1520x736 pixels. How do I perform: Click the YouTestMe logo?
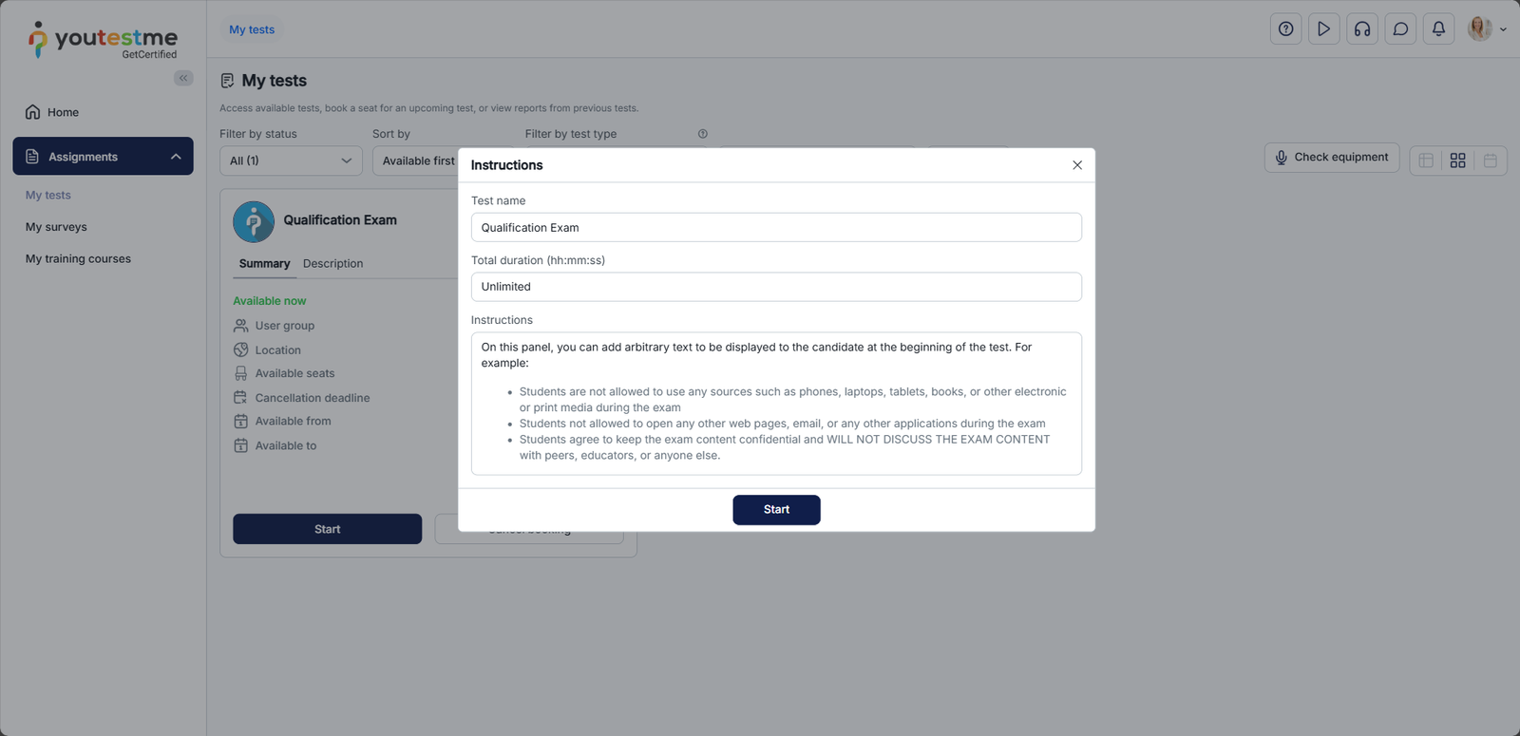[103, 40]
